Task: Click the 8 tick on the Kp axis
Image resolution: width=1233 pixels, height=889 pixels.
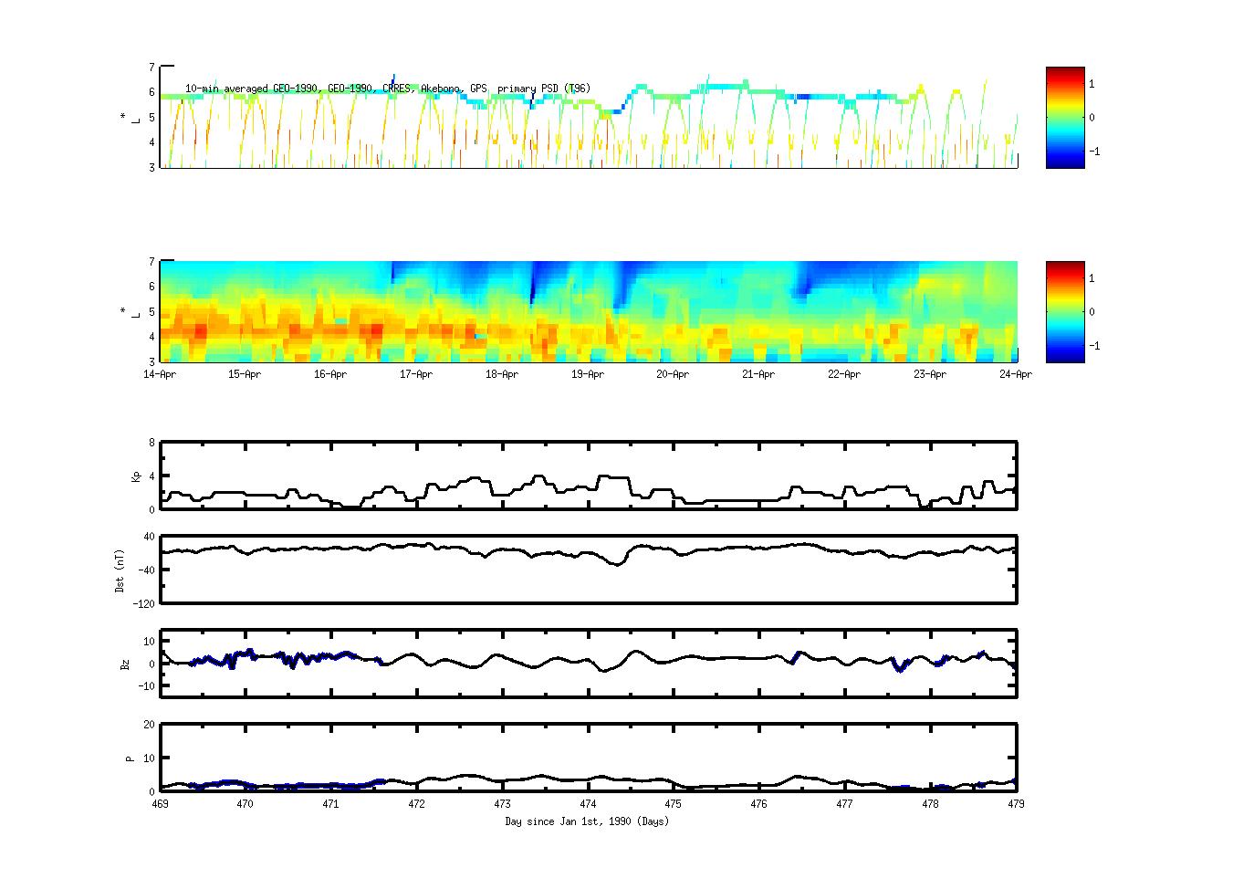Action: coord(152,443)
